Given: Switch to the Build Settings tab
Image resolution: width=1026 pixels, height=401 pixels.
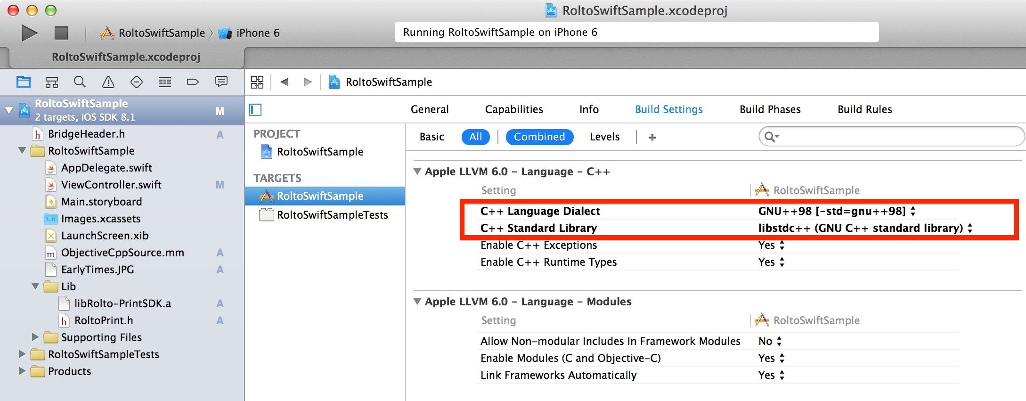Looking at the screenshot, I should point(669,109).
